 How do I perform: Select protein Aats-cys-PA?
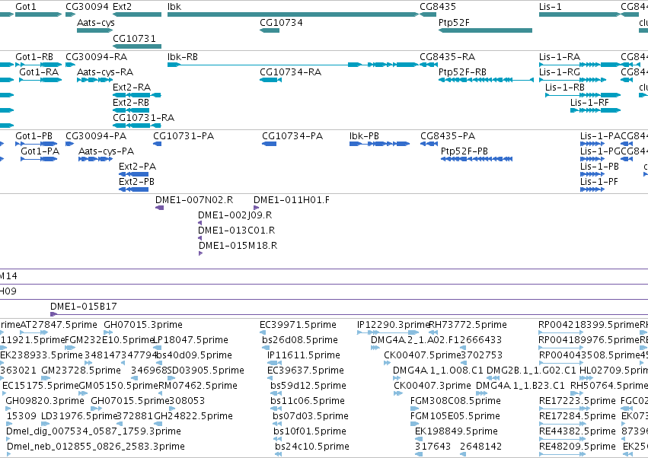pos(95,159)
